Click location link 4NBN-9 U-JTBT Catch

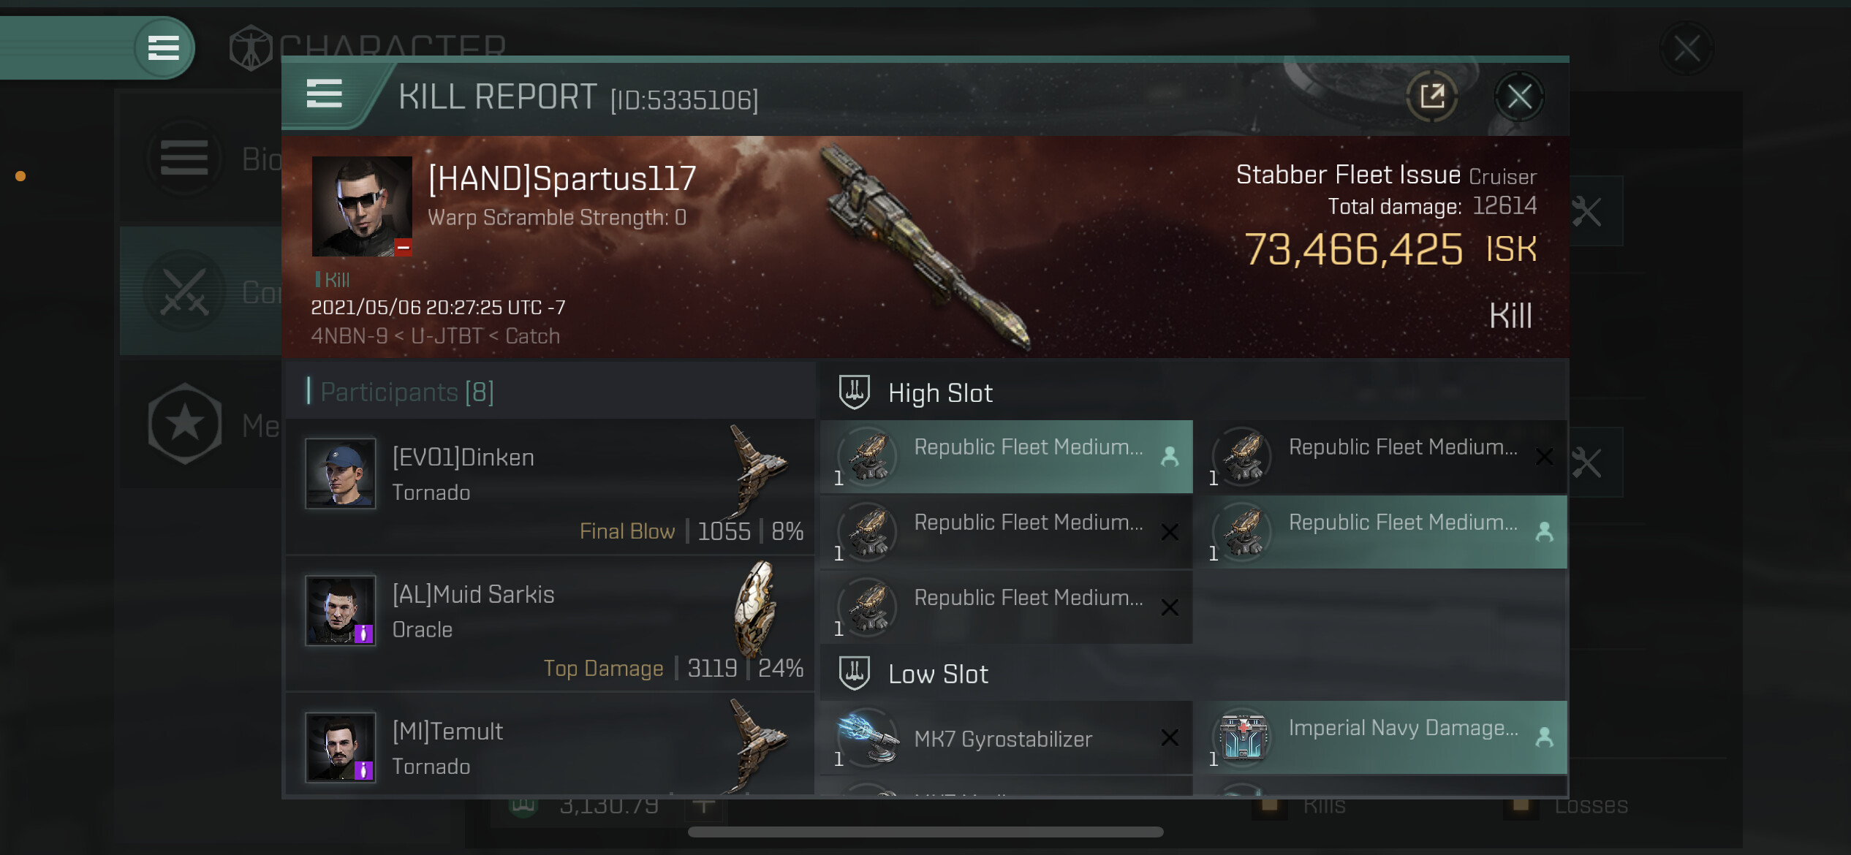[x=436, y=336]
